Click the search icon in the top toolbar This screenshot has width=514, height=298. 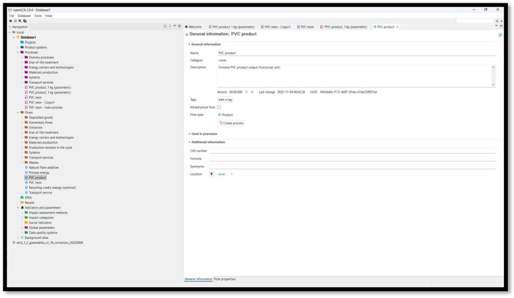20,20
